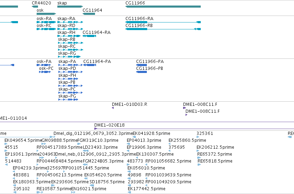The height and width of the screenshot is (194, 294).
Task: Click the skap-RB transcript
Action: (x=70, y=43)
